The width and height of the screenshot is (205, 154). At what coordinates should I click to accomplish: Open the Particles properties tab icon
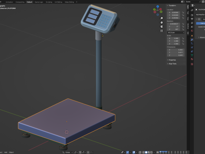tap(192, 44)
